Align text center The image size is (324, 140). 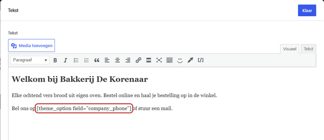(x=118, y=60)
